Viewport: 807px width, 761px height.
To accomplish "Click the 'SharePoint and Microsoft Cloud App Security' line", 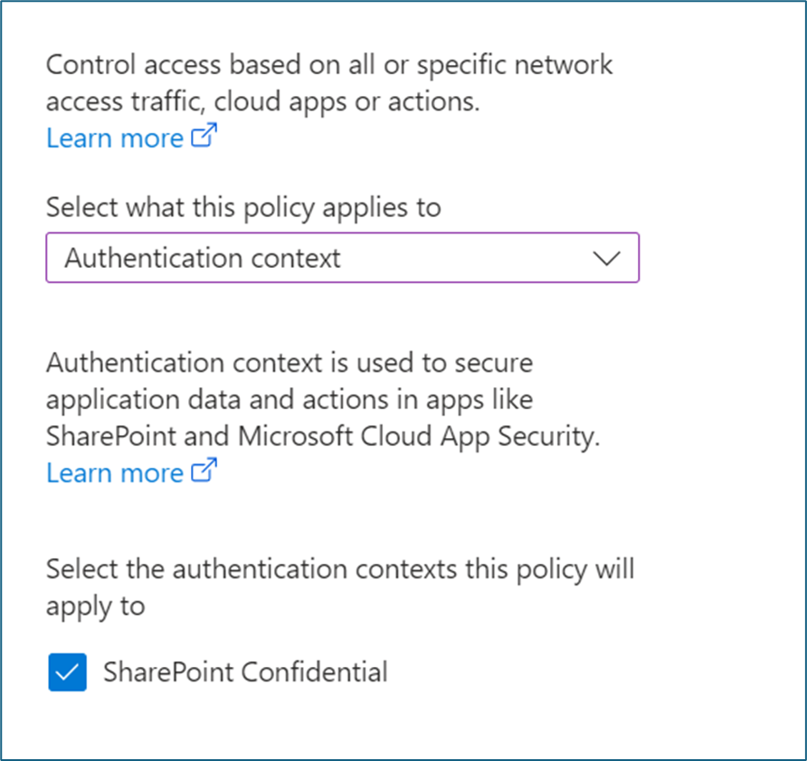I will tap(323, 436).
